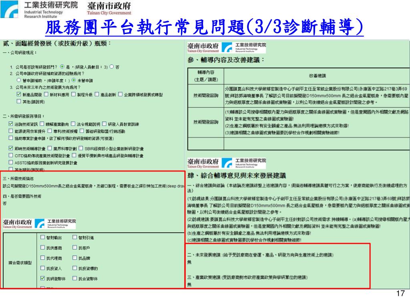The image size is (410, 307).
Task: Click the ITRI logo beside the slide title
Action: [39, 10]
